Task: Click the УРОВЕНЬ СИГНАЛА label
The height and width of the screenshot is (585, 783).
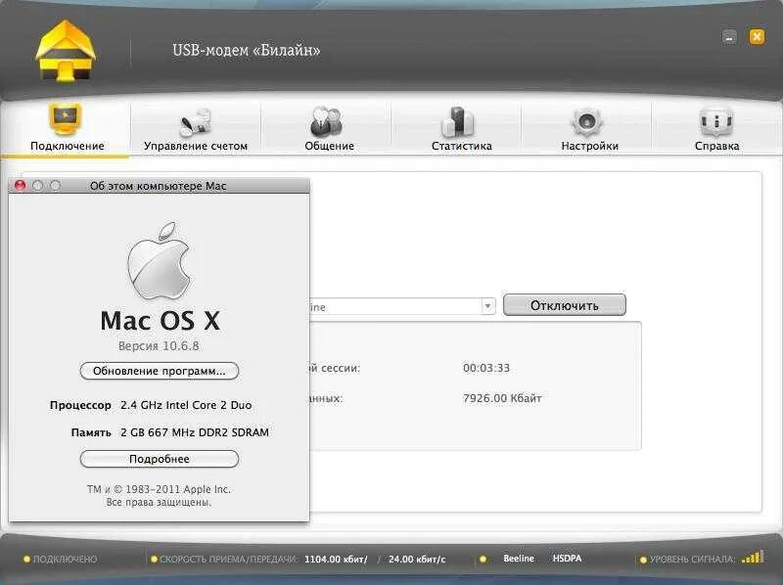Action: click(692, 560)
